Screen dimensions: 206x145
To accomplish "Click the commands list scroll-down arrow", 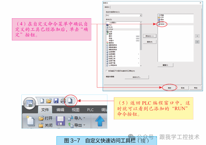I will [141, 66].
